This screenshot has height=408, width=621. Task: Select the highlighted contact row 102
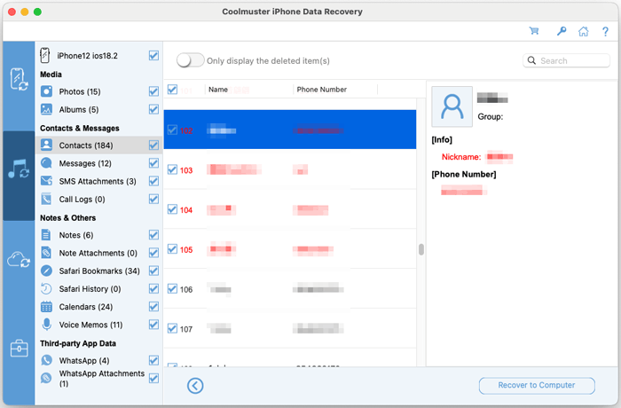tap(290, 129)
